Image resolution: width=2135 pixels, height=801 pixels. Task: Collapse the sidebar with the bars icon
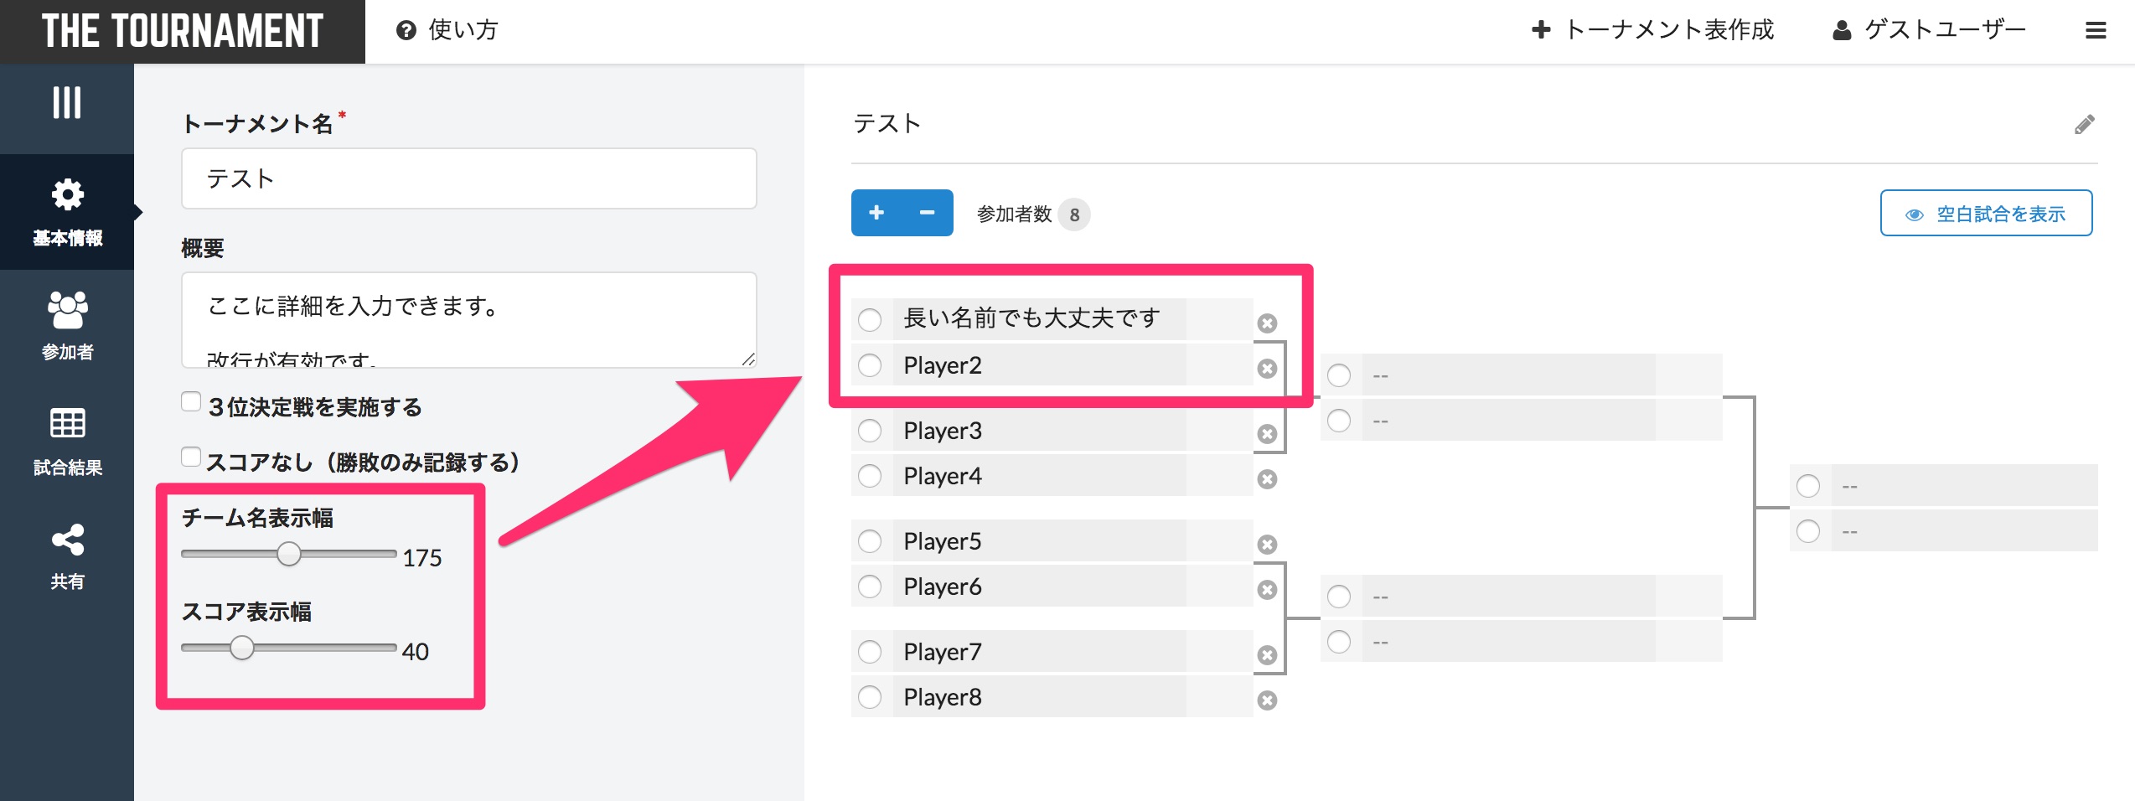pos(67,101)
